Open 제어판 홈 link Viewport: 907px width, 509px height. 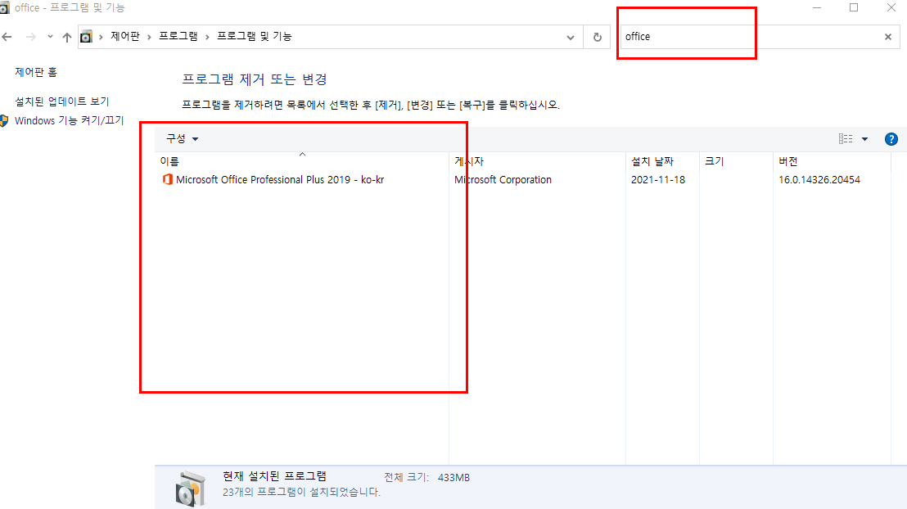coord(36,72)
